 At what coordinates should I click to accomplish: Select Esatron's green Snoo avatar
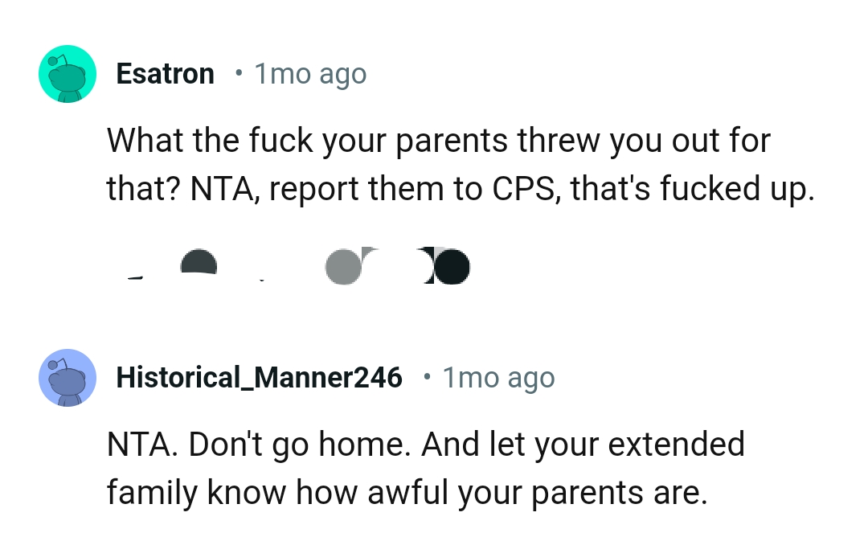(x=68, y=73)
